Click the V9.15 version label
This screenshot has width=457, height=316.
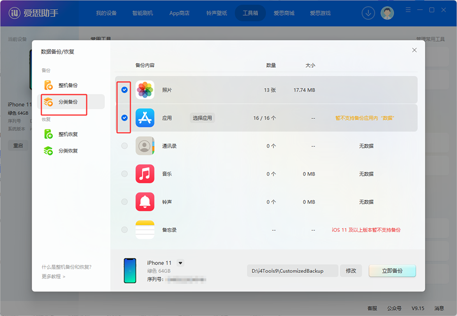pyautogui.click(x=418, y=308)
